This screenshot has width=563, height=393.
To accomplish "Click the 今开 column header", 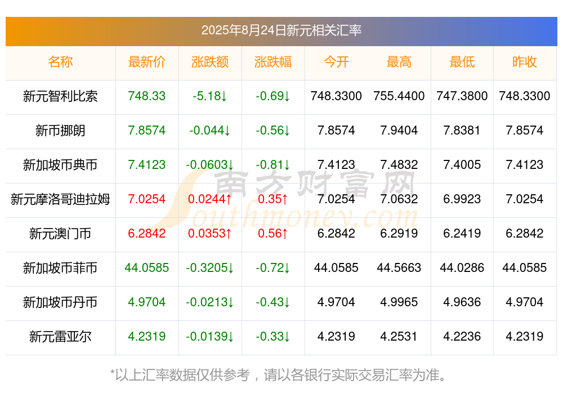I will (x=336, y=62).
